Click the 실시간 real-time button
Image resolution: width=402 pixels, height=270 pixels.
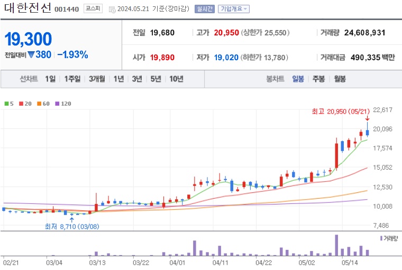[204, 9]
